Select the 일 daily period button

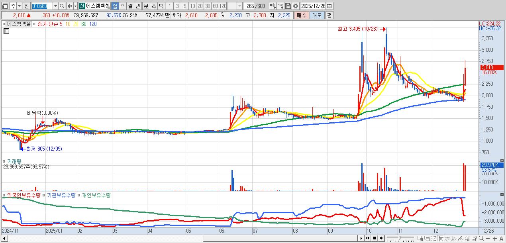(115, 6)
